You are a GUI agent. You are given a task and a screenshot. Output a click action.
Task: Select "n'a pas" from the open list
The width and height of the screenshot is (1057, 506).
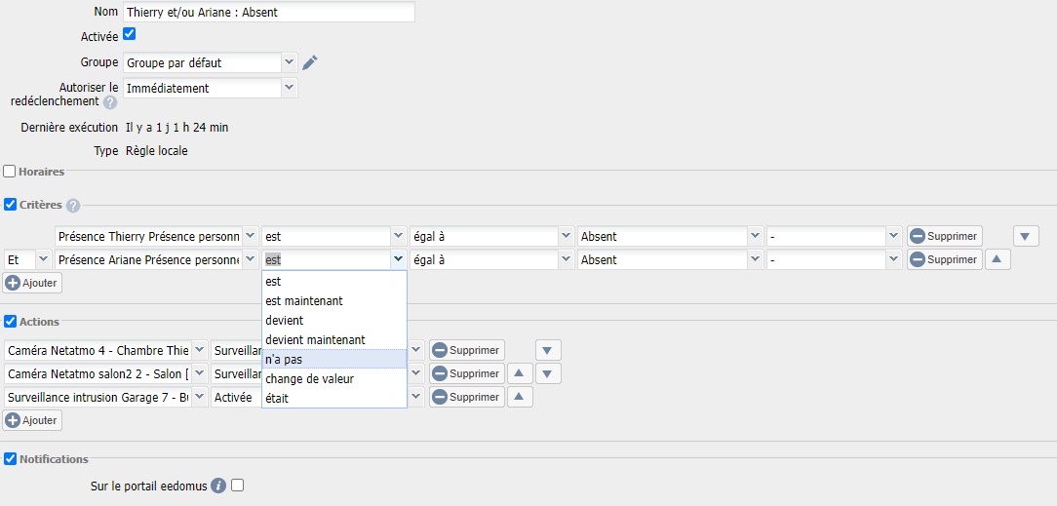coord(333,359)
